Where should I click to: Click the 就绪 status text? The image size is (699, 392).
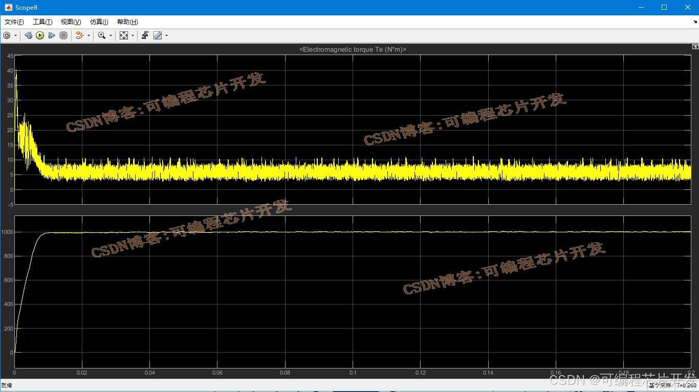coord(6,385)
